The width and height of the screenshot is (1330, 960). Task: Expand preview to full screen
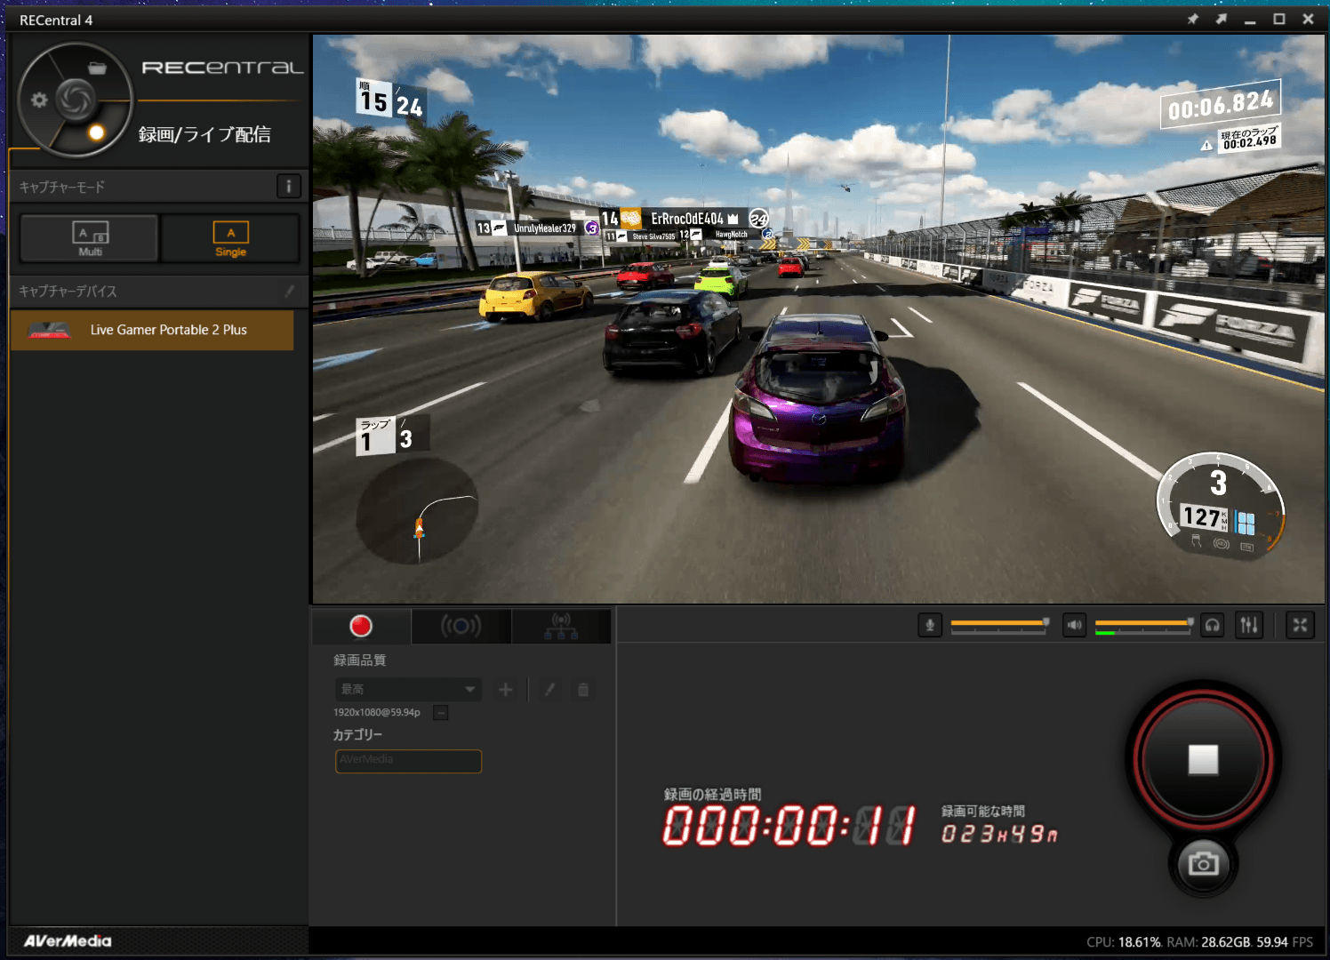pos(1300,625)
